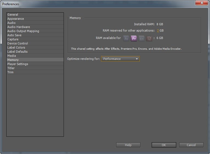Cancel the Preferences dialog

[x=191, y=145]
